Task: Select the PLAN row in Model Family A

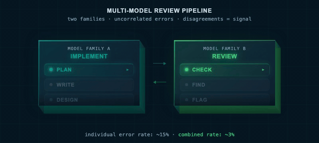Action: point(89,70)
